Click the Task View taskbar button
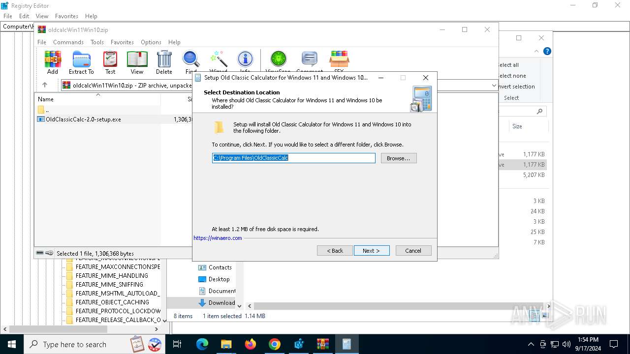This screenshot has width=630, height=354. coord(177,344)
